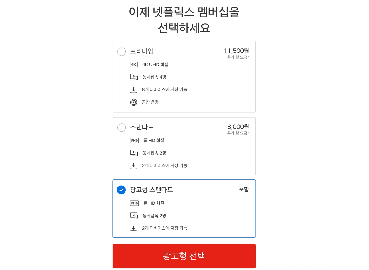Viewport: 369px width, 270px height.
Task: Click the 4K UHD quality badge icon
Action: coord(133,64)
